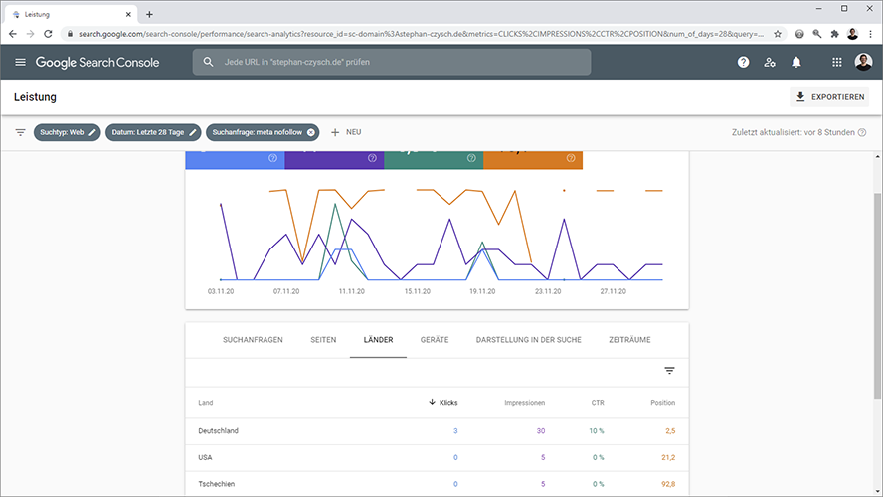
Task: Edit the Datum: Letzte 28 Tage pencil
Action: click(193, 132)
